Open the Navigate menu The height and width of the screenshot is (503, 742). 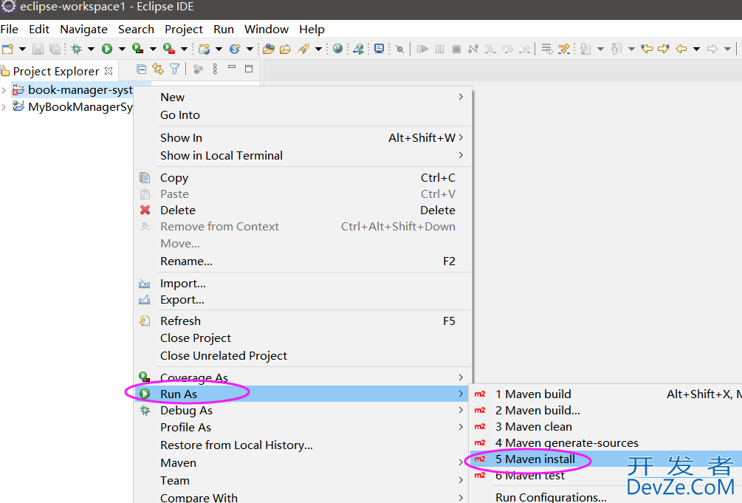coord(83,30)
